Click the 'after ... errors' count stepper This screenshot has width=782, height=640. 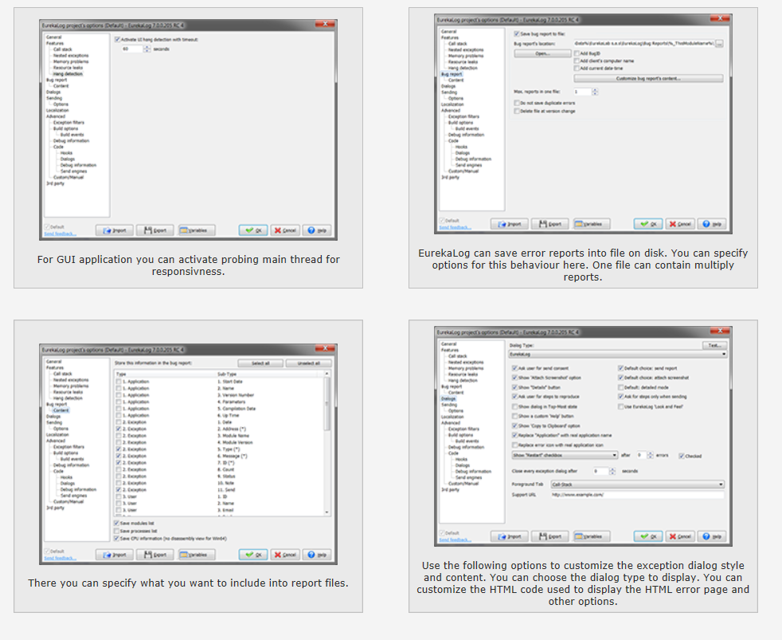click(651, 455)
